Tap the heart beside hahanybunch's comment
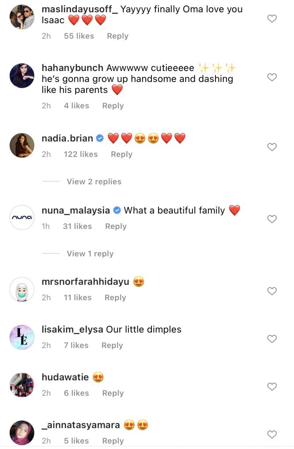Screen dimensions: 294x449 [272, 78]
